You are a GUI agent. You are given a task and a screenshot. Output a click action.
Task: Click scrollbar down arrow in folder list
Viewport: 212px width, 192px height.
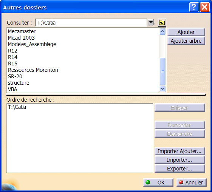162,89
